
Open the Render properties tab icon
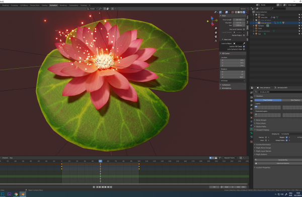(x=251, y=97)
